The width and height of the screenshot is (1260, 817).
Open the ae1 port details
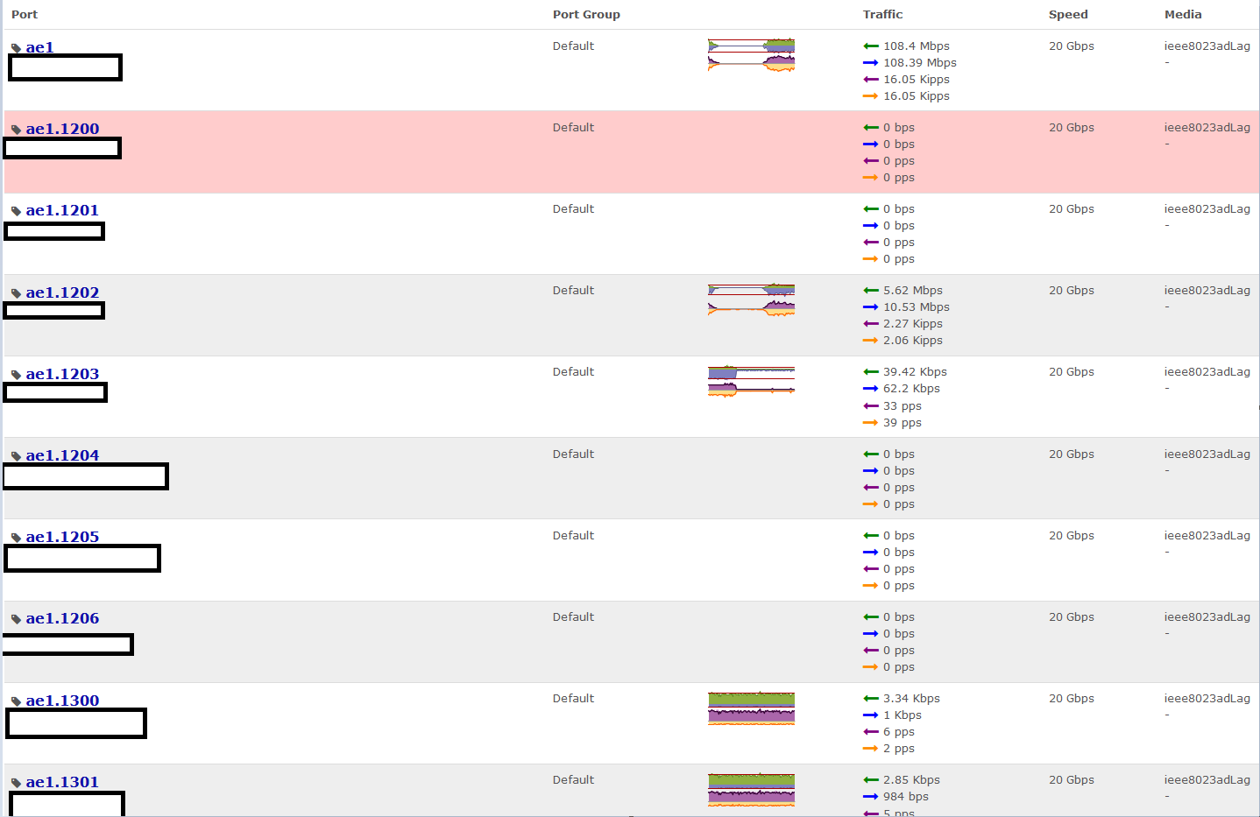[40, 46]
